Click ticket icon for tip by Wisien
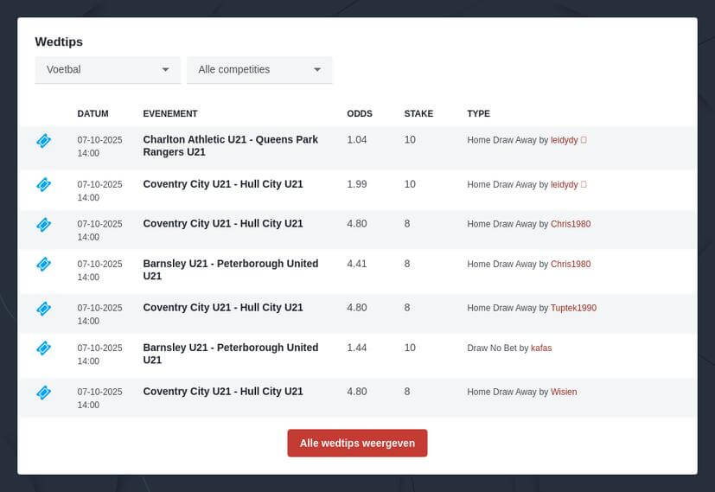 [x=43, y=393]
